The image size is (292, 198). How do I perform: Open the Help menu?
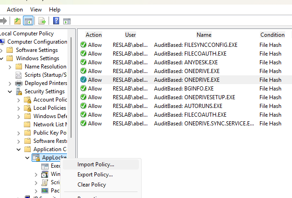point(55,10)
